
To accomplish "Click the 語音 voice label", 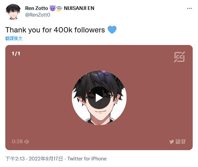I will [x=180, y=142].
